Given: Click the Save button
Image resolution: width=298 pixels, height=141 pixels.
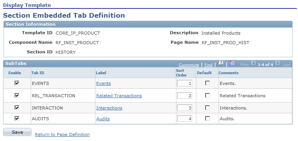Looking at the screenshot, I should [17, 132].
